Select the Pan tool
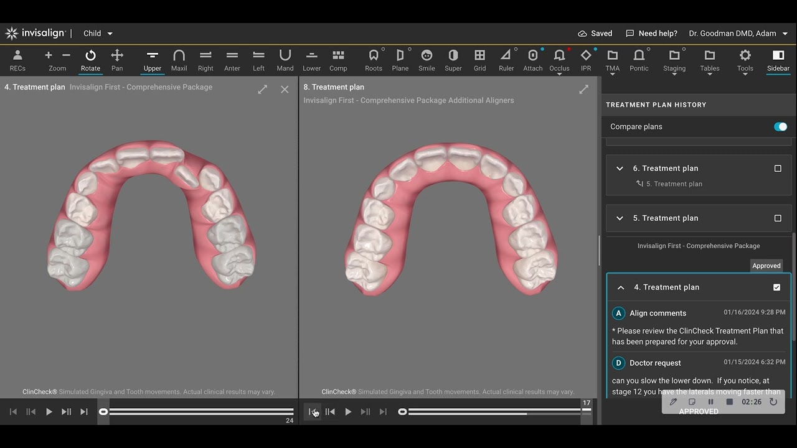The image size is (797, 448). [117, 60]
